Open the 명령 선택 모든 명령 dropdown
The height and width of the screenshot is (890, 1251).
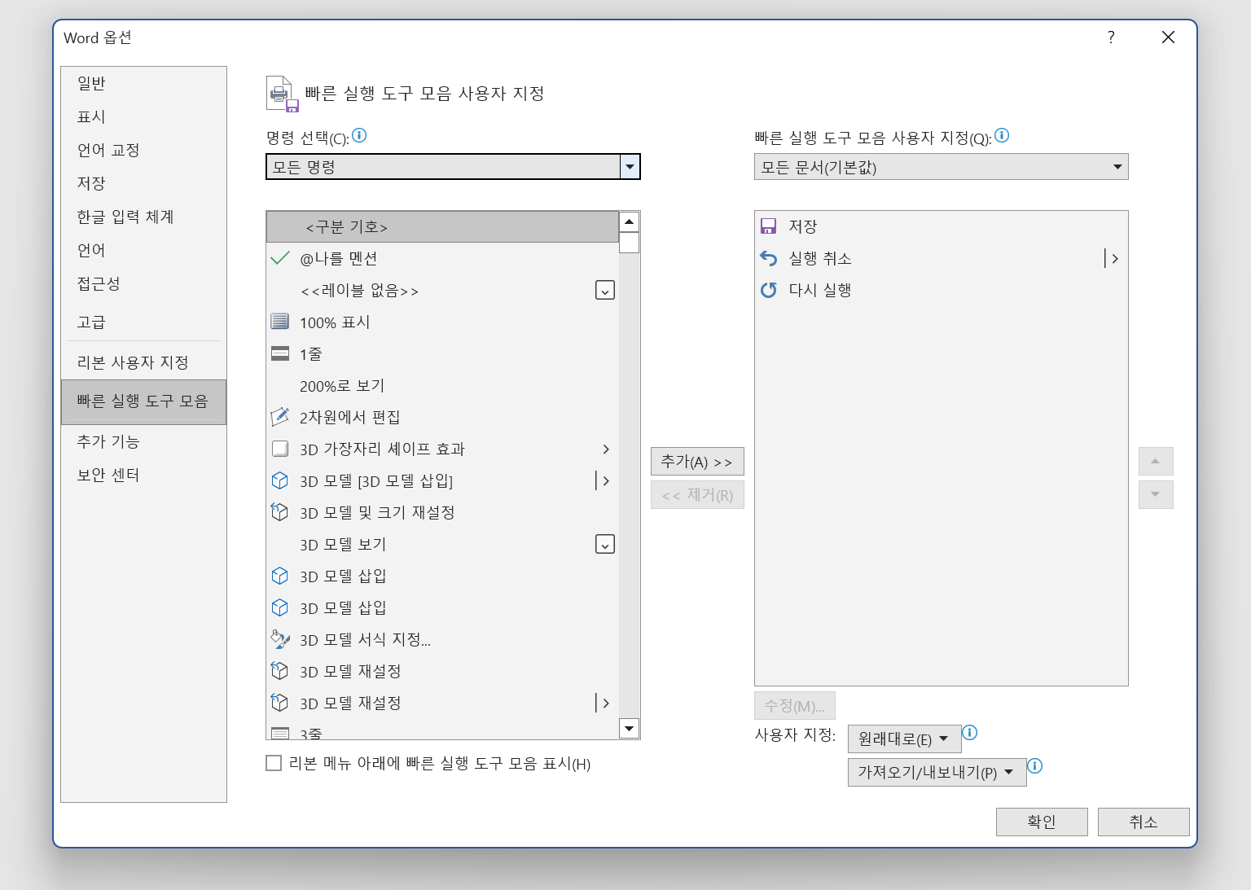[453, 167]
